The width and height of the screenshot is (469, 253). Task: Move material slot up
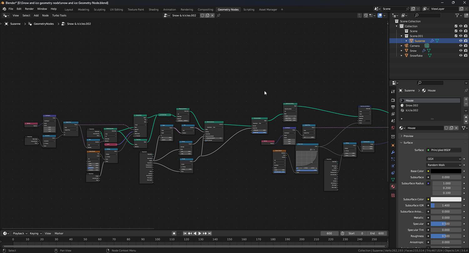point(466,117)
